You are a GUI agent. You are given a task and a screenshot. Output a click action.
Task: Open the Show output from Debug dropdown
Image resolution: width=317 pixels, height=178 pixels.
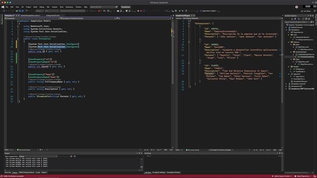(38, 156)
